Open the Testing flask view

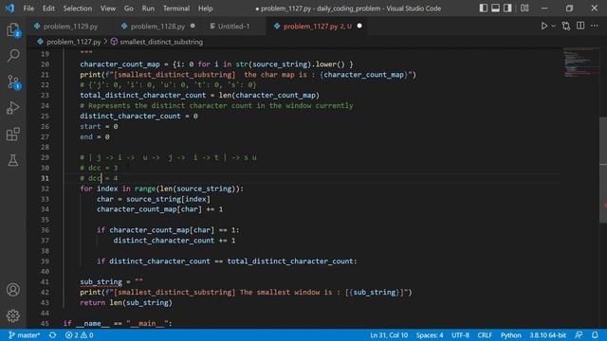coord(13,160)
